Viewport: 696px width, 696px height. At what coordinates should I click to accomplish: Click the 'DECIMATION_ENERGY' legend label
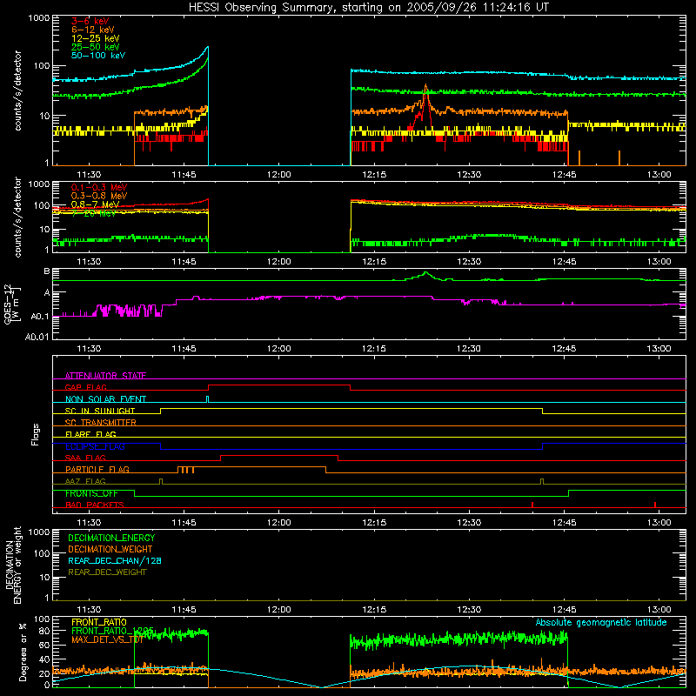(x=111, y=538)
